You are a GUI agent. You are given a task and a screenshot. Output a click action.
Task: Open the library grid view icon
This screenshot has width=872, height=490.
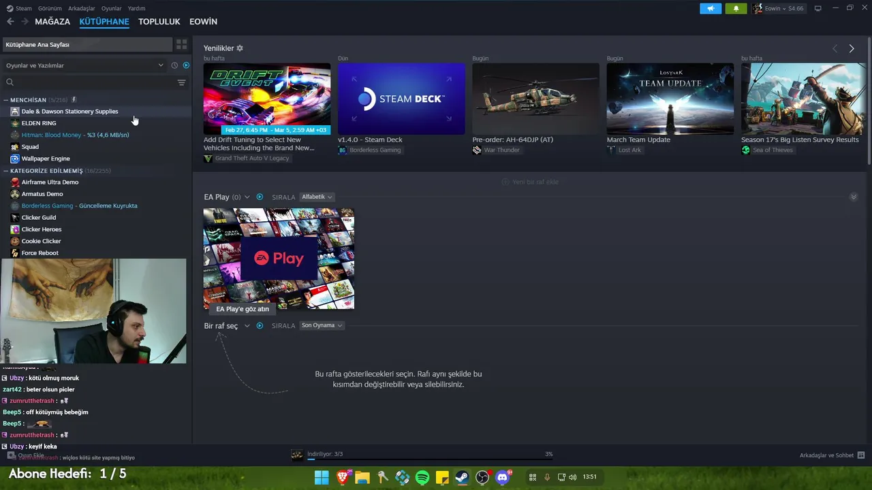tap(181, 44)
